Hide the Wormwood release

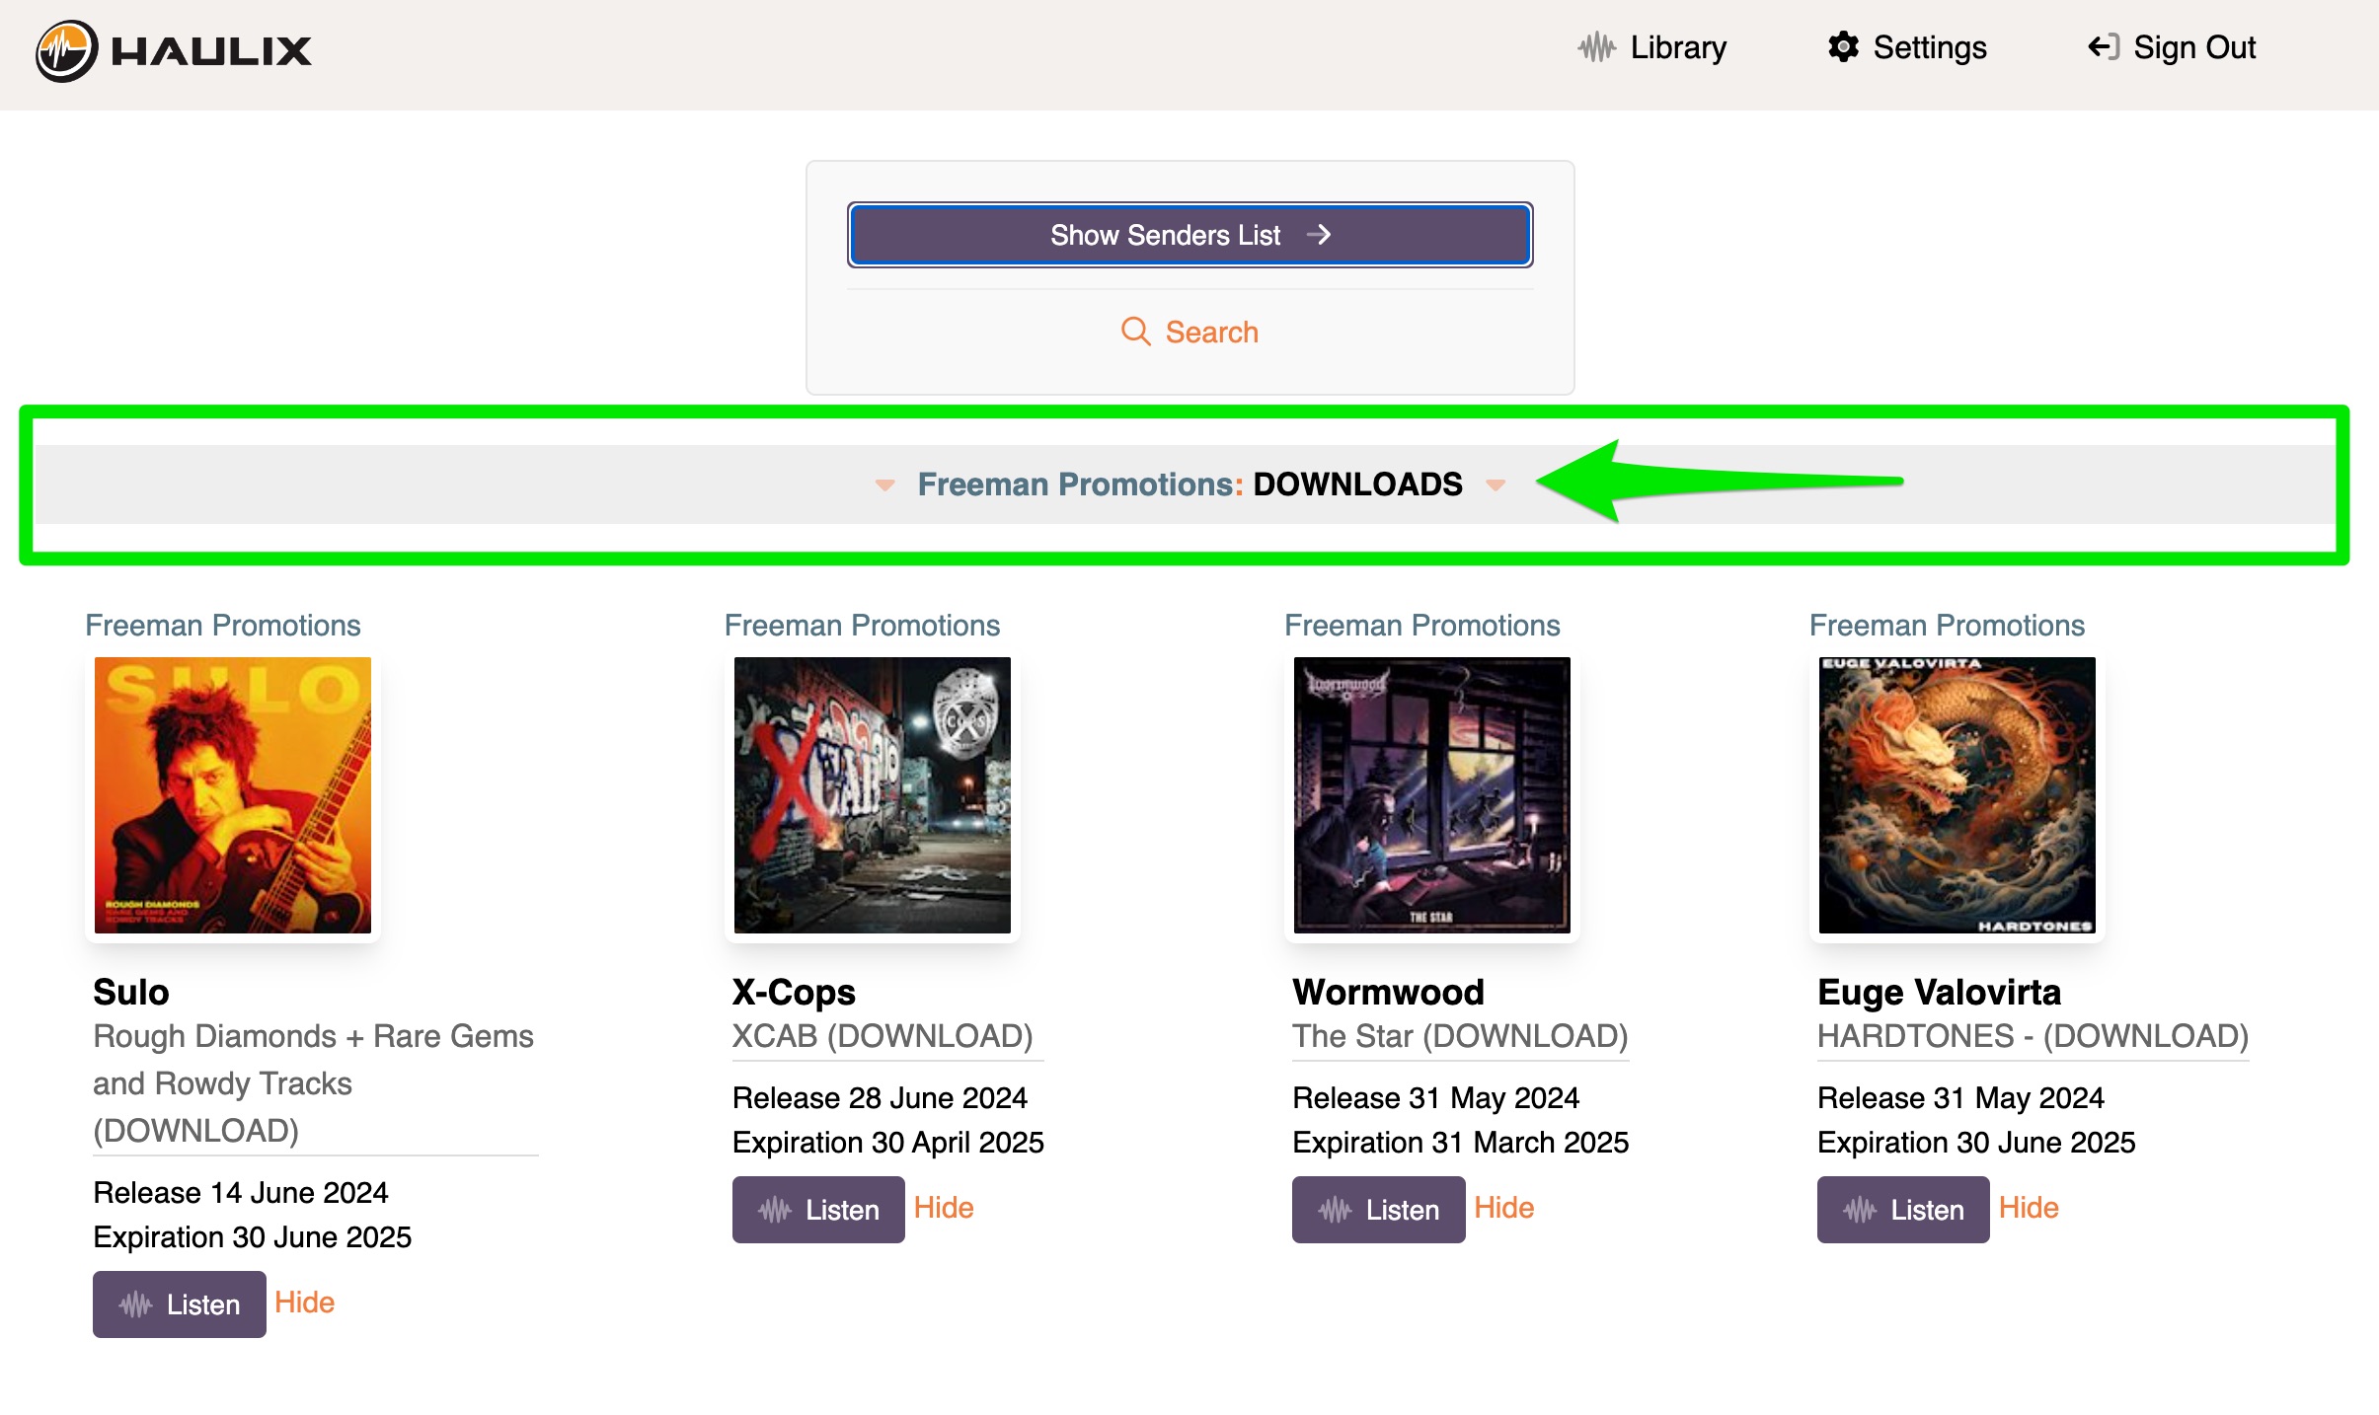pyautogui.click(x=1503, y=1208)
